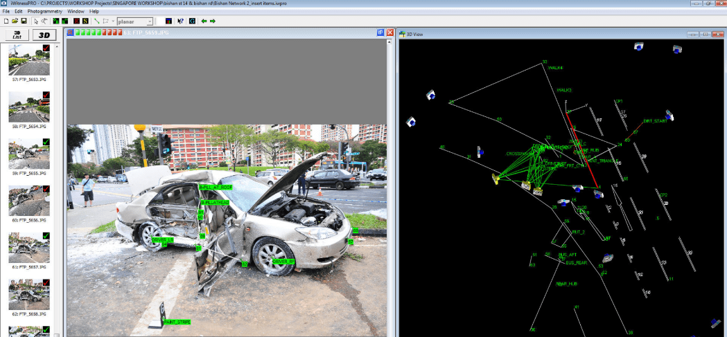Select thumbnail 61: FTP_5657.JPG
727x337 pixels.
pos(29,248)
